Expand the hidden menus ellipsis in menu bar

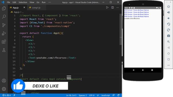[x=50, y=2]
